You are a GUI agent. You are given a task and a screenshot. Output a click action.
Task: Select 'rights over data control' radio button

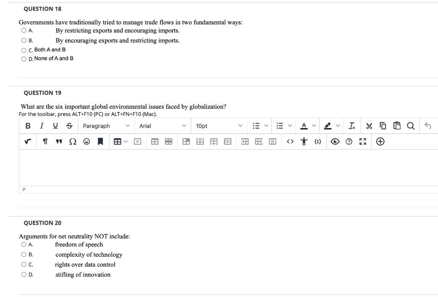click(x=24, y=264)
